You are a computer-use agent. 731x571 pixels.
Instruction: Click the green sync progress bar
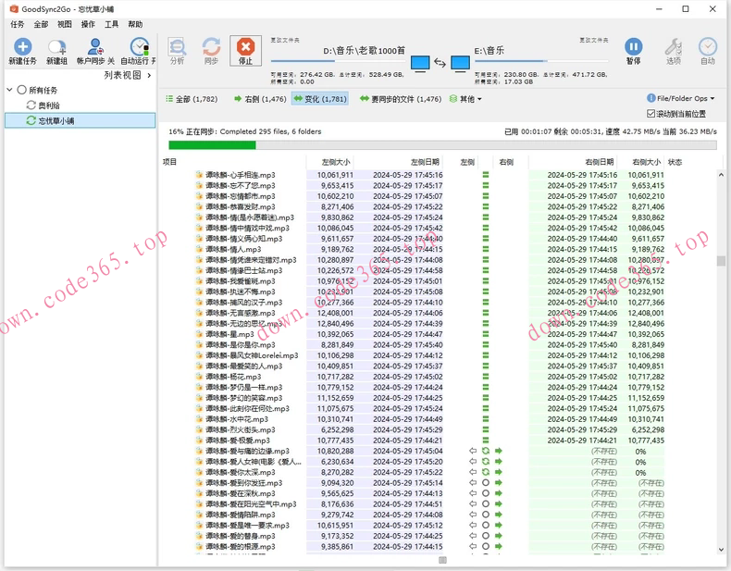(212, 144)
